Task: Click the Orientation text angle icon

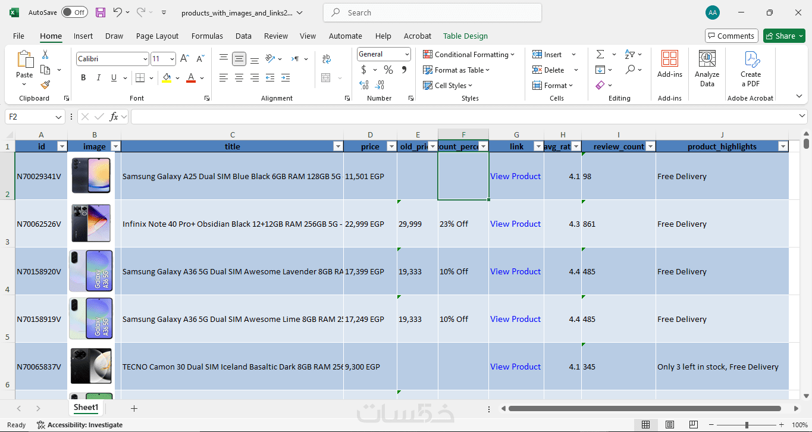Action: (x=270, y=58)
